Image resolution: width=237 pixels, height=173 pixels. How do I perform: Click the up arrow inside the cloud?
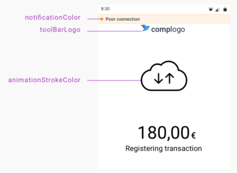[170, 78]
